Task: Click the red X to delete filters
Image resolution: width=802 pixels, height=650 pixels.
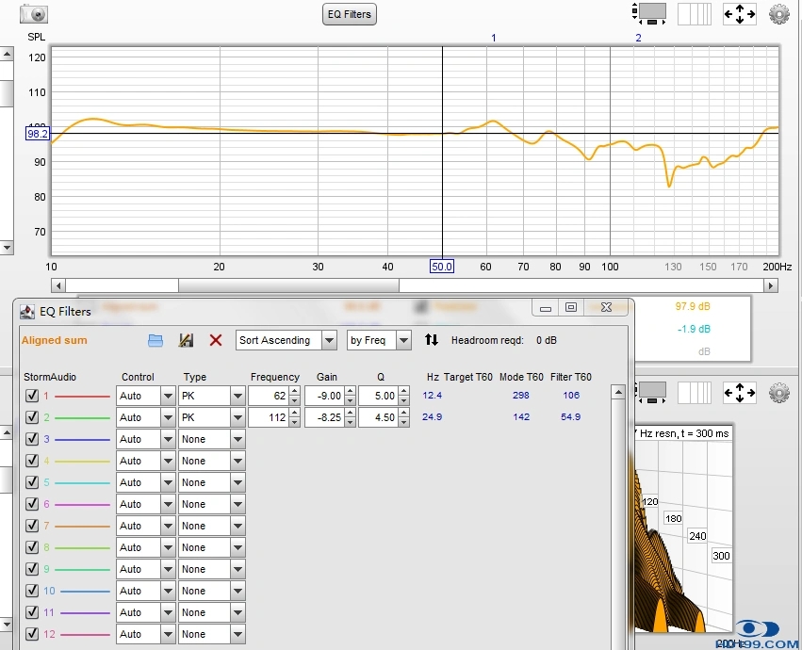Action: click(x=216, y=340)
